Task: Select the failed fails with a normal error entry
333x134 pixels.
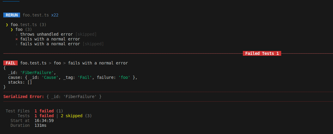Action: [x=50, y=39]
